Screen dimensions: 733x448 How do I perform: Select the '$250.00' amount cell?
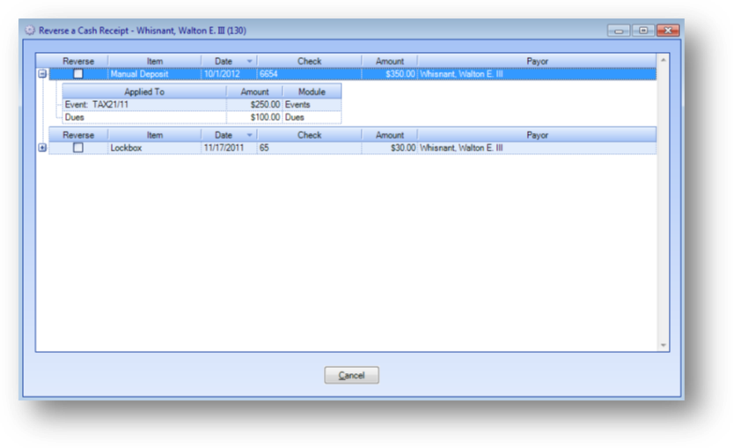pos(254,105)
